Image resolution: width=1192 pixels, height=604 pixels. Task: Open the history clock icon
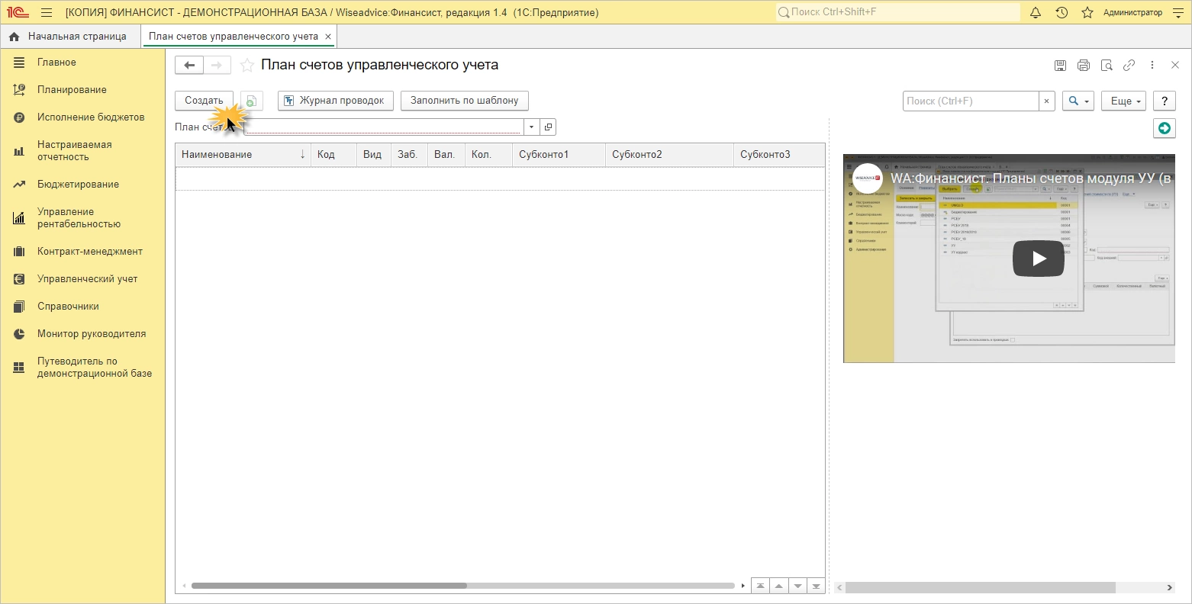pos(1062,12)
